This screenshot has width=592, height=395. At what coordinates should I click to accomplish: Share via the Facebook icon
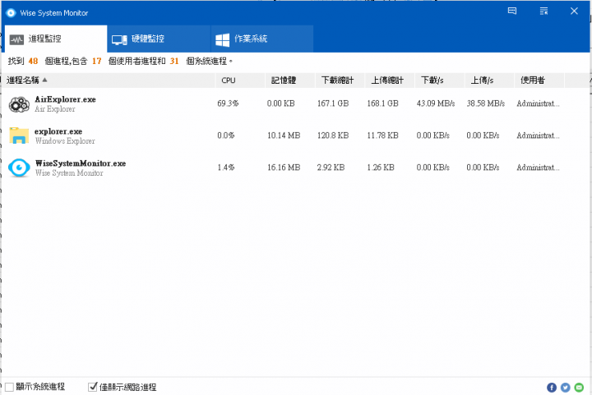(552, 388)
